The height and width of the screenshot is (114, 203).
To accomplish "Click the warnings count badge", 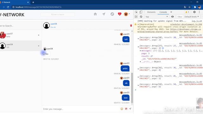I will 187,12.
